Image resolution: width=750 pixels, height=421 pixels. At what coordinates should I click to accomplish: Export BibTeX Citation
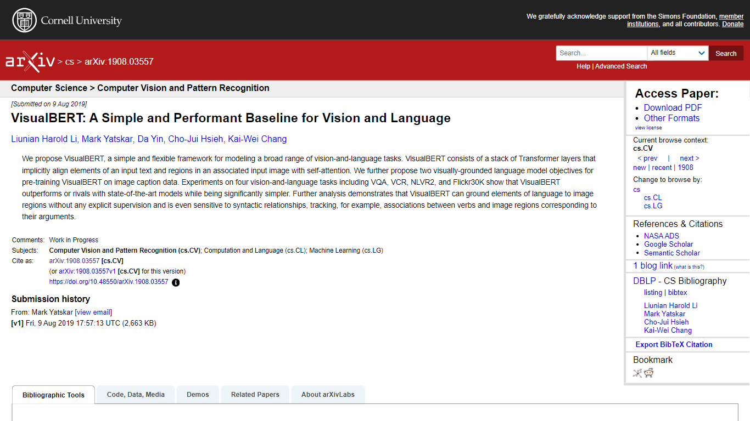pyautogui.click(x=674, y=344)
